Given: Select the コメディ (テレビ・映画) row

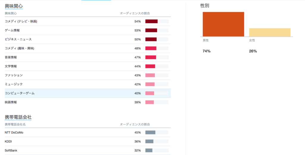Looking at the screenshot, I should tap(88, 21).
